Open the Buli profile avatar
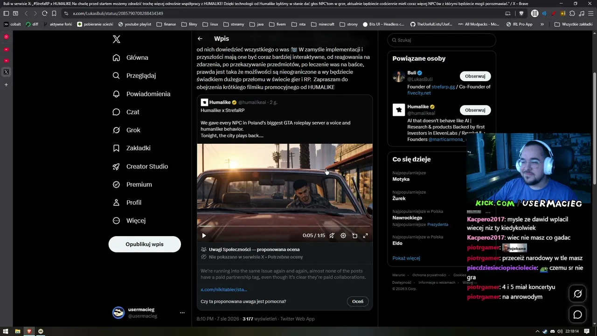597x336 pixels. [399, 76]
